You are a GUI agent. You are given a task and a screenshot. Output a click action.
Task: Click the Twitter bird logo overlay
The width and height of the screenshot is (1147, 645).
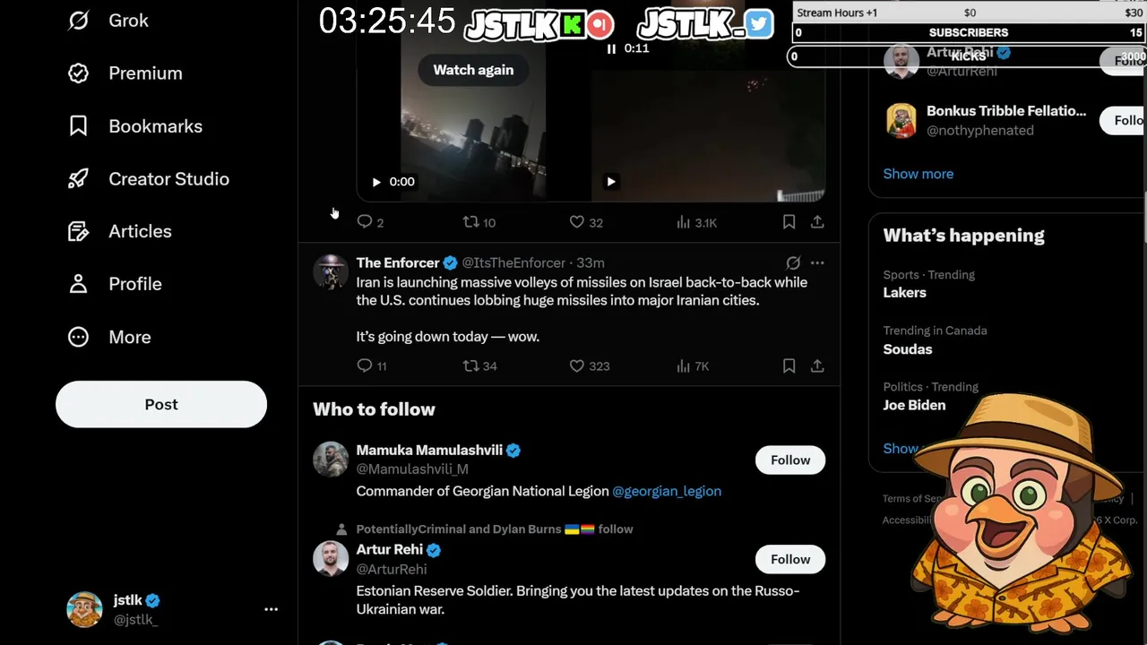coord(759,24)
